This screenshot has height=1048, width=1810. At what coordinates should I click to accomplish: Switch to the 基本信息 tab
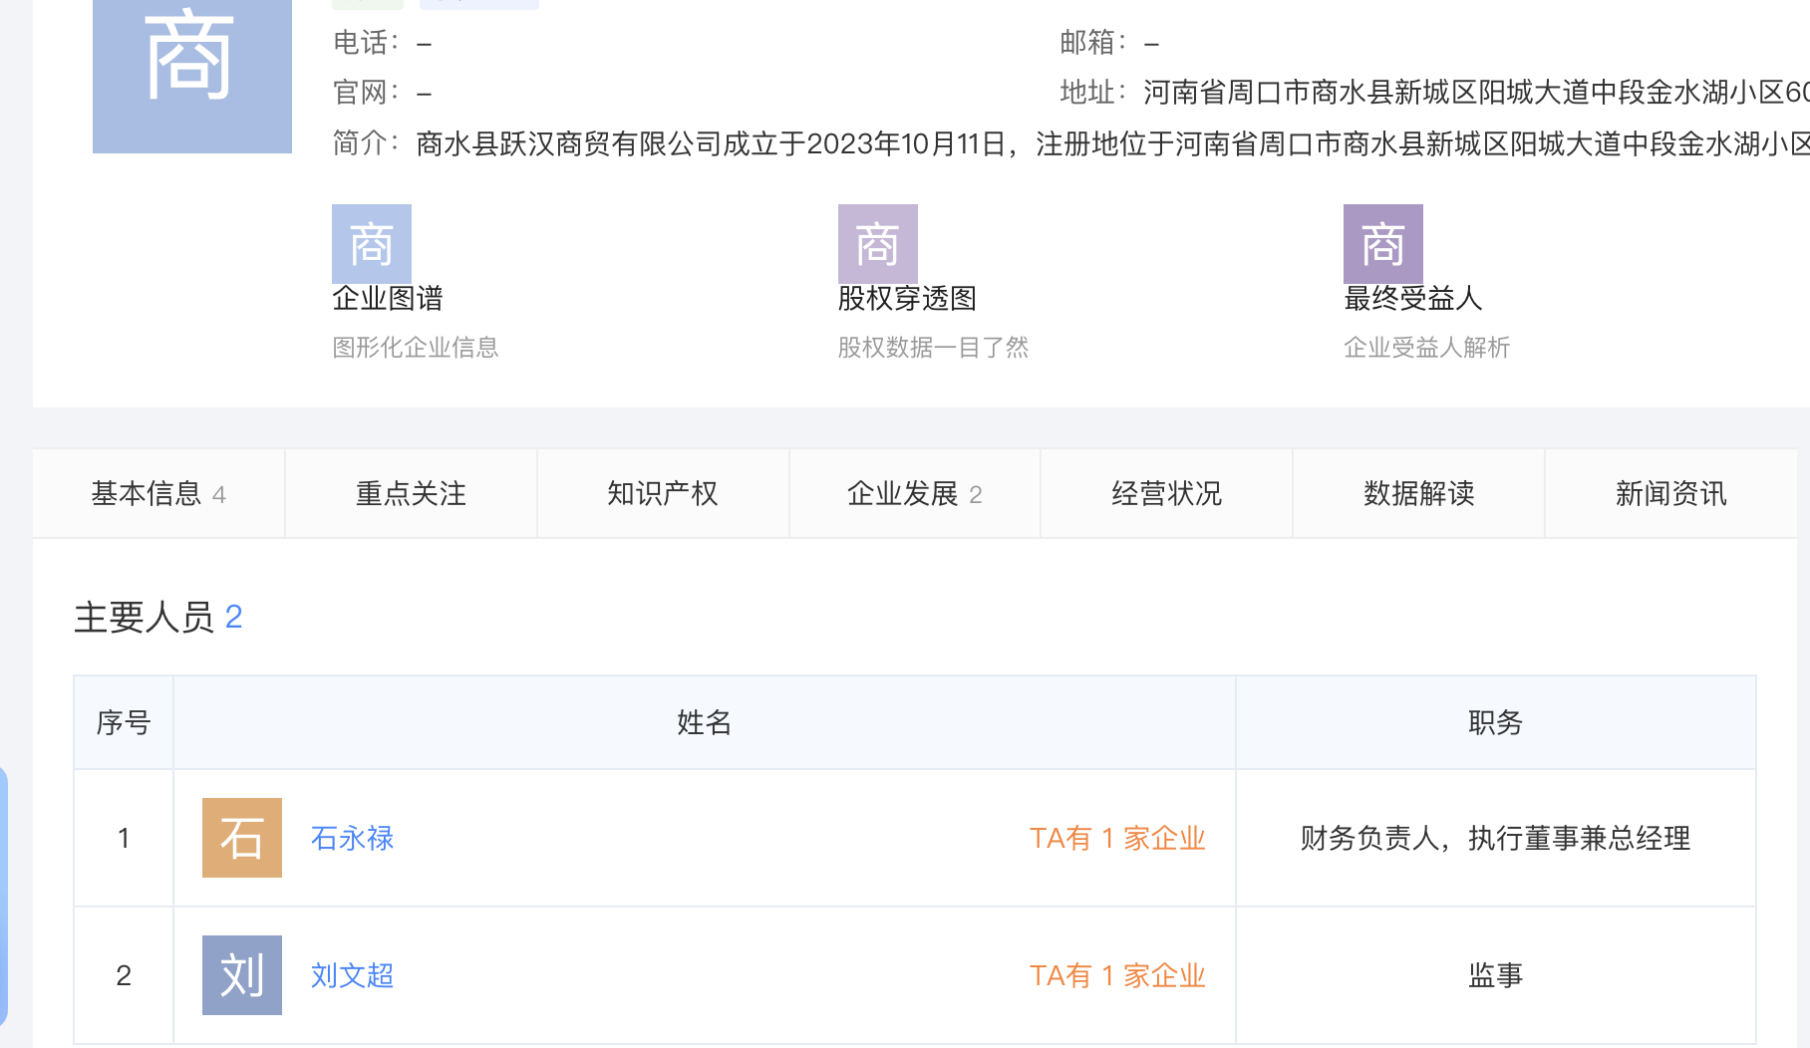click(158, 494)
